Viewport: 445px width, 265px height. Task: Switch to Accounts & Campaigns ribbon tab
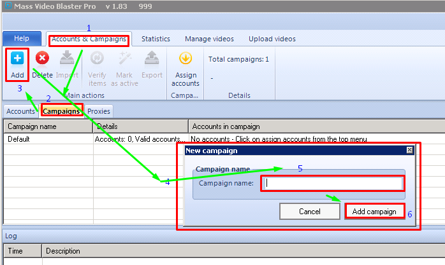[x=89, y=39]
